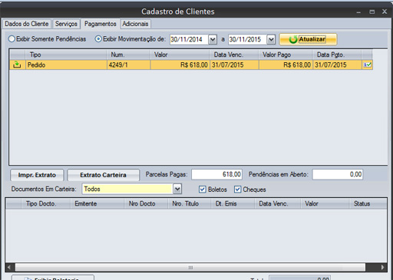Screen dimensions: 393x280
Task: Click the Data Venc. cell 31/07/2015
Action: coord(234,65)
